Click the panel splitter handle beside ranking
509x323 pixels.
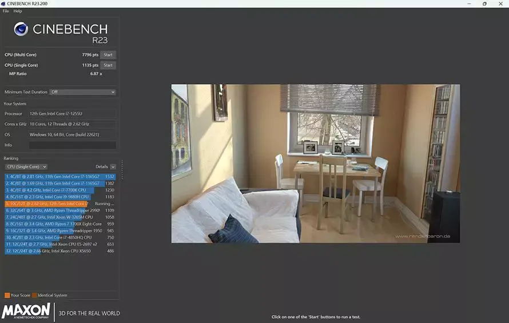tap(122, 169)
